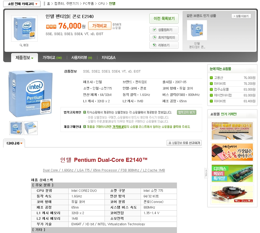
Task: Click the 가격비교 button next to the price
Action: tap(99, 26)
